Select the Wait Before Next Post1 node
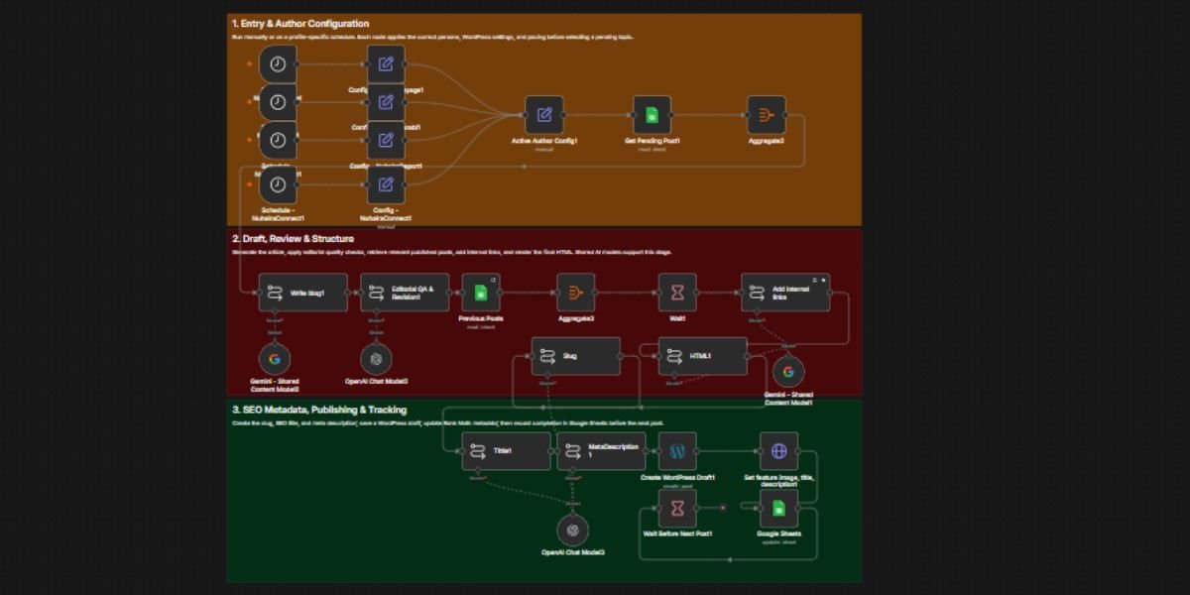Image resolution: width=1190 pixels, height=595 pixels. click(677, 508)
